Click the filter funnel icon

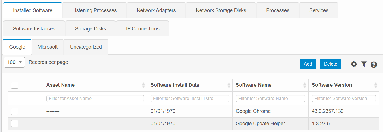coord(364,64)
